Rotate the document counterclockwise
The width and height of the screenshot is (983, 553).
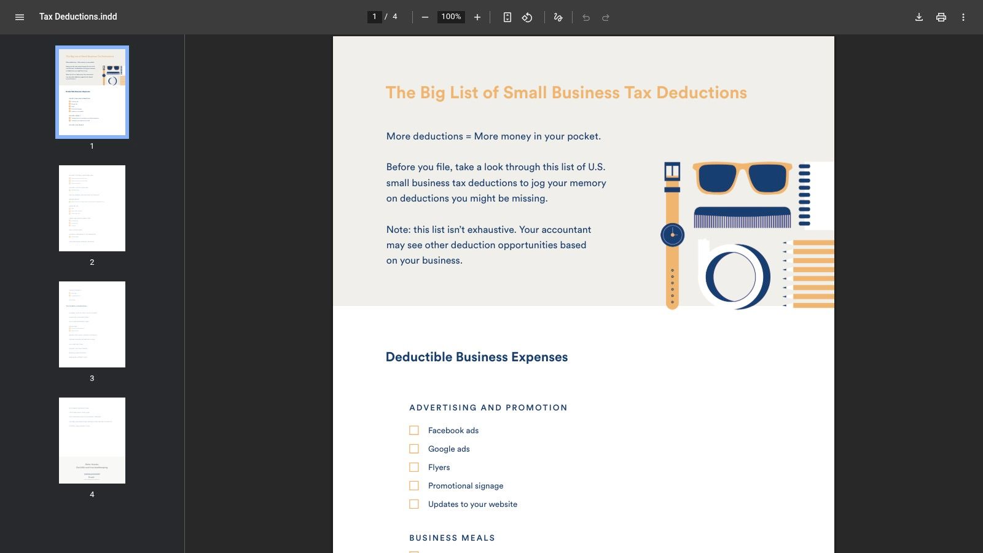click(x=527, y=17)
